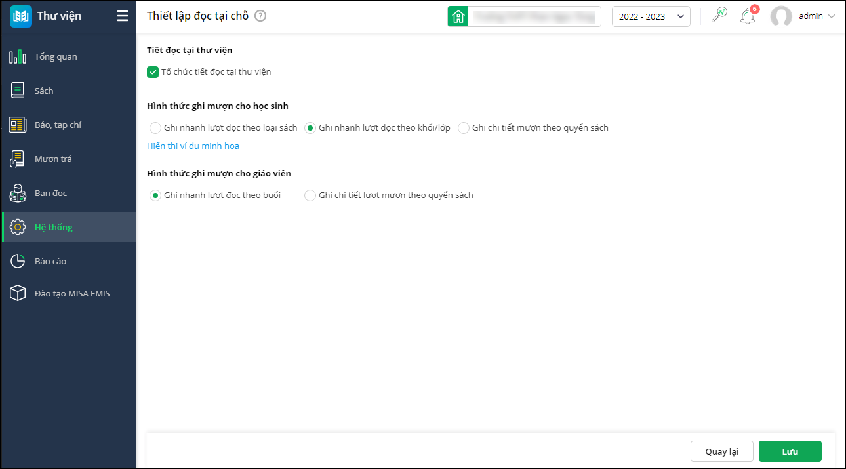Select Ghi nhanh lượt đọc theo loại sách
Viewport: 846px width, 469px height.
pyautogui.click(x=155, y=128)
